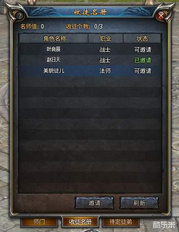
Task: Click 可邀请 status for 美貌徒儿
Action: point(143,71)
